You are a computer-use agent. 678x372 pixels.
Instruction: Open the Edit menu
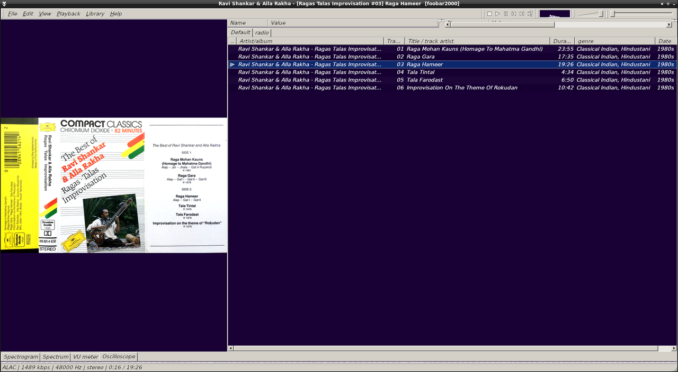pos(28,14)
